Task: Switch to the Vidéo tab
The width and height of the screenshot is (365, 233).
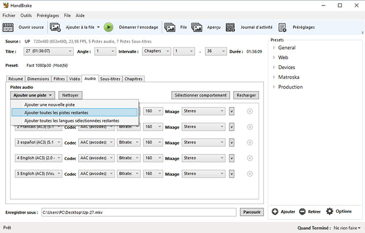Action: coord(75,79)
